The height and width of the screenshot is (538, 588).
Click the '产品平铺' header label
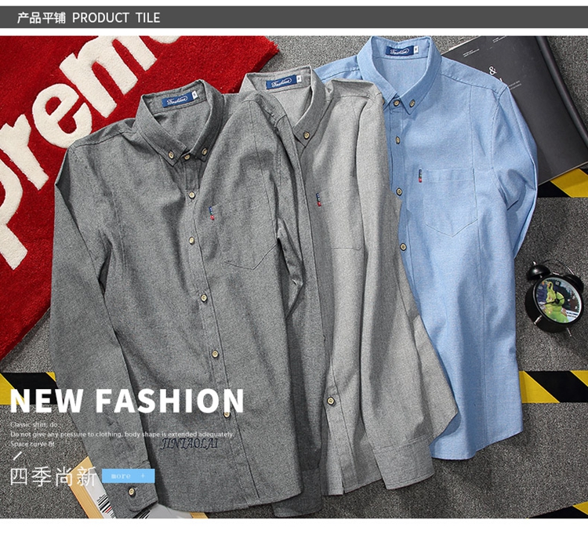(x=42, y=17)
